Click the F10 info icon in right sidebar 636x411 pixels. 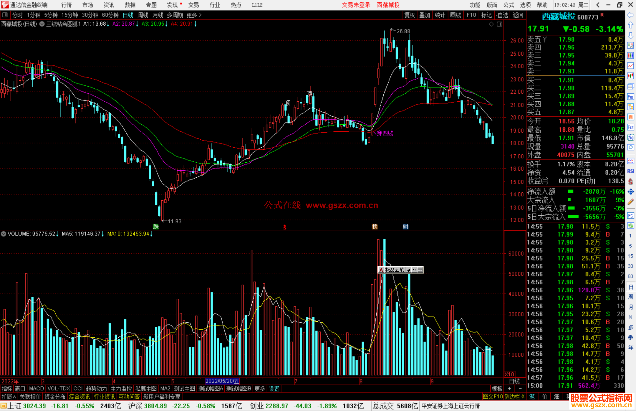[x=630, y=97]
